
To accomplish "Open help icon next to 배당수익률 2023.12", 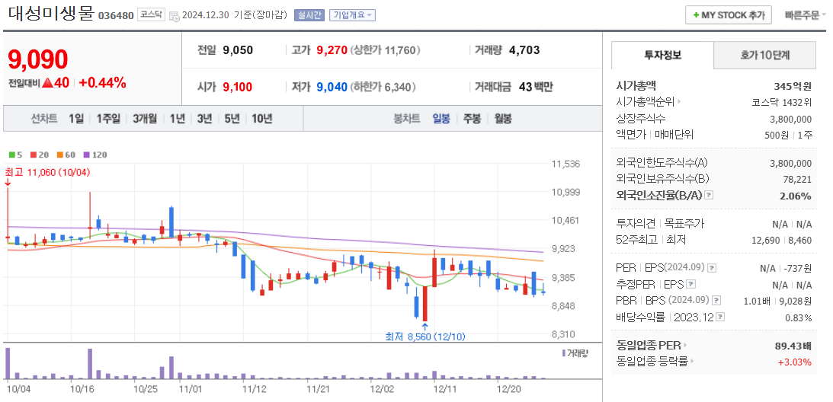I will (x=720, y=317).
